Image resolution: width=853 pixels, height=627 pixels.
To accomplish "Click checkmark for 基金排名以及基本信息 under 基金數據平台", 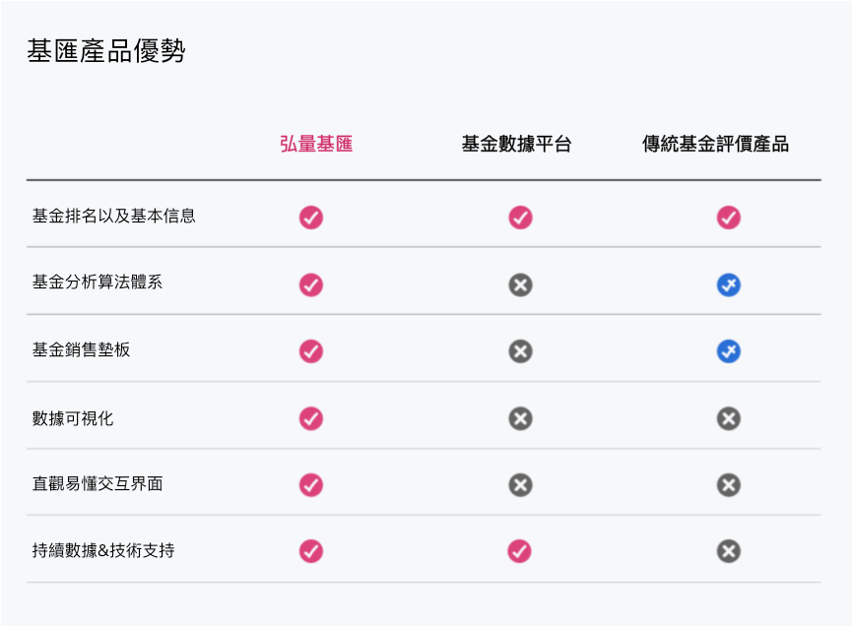I will coord(521,218).
